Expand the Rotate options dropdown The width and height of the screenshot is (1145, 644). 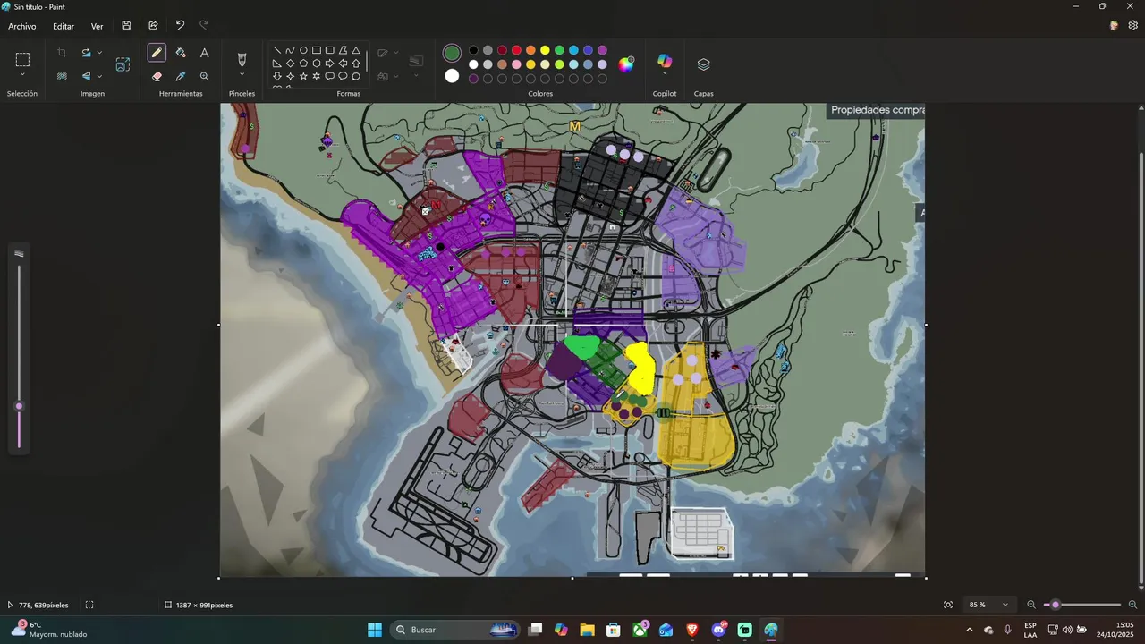[x=98, y=53]
